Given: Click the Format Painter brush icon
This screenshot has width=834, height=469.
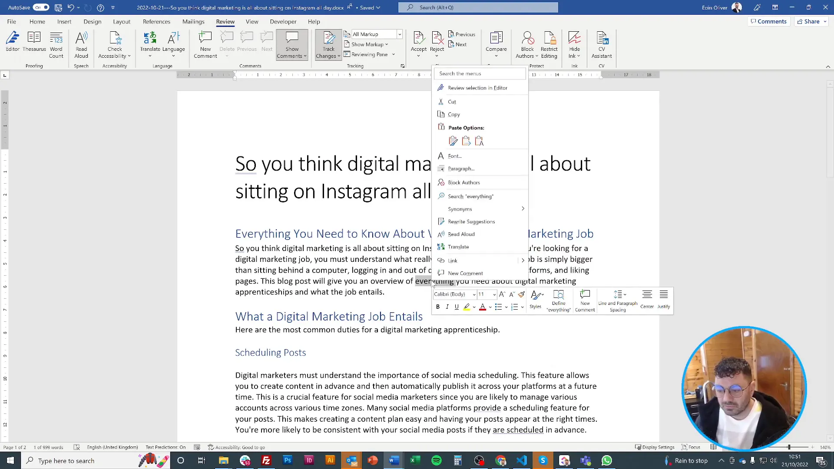Looking at the screenshot, I should click(522, 294).
